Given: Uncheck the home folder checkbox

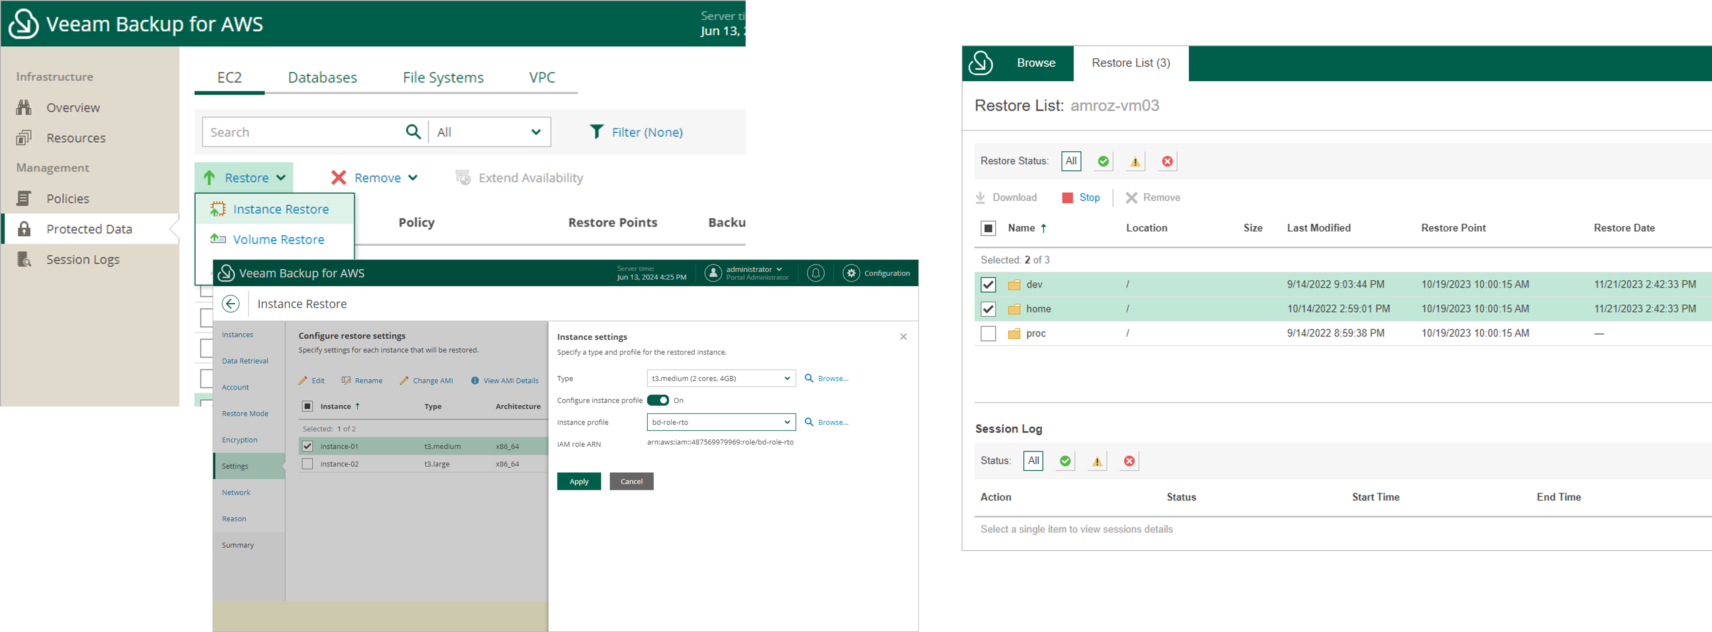Looking at the screenshot, I should pos(988,309).
